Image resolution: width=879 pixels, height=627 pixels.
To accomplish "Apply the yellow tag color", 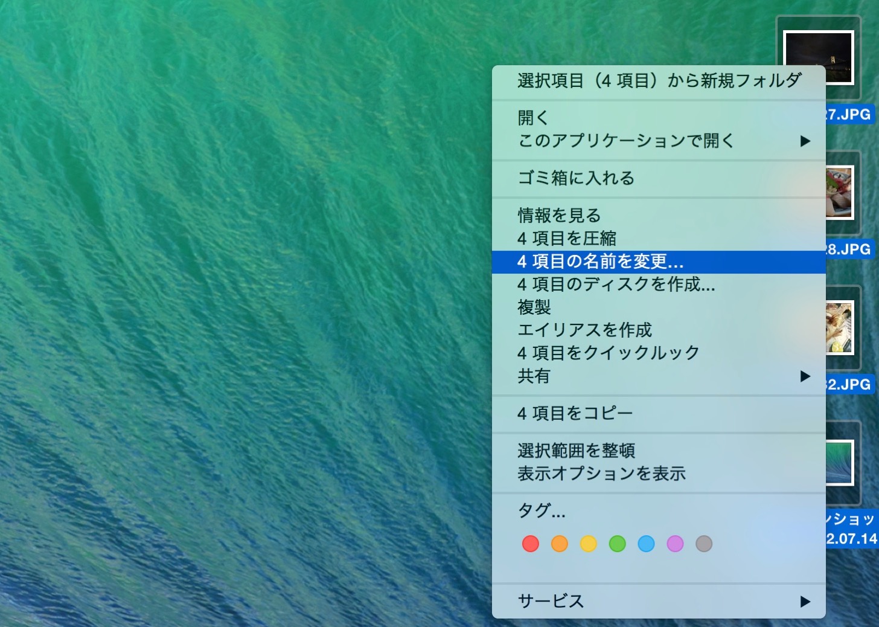I will [x=589, y=544].
